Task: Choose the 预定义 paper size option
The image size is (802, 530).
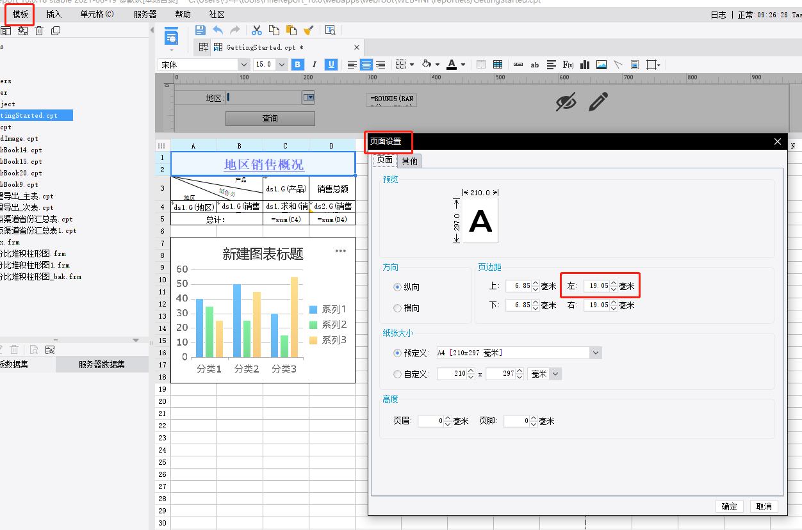Action: (397, 353)
